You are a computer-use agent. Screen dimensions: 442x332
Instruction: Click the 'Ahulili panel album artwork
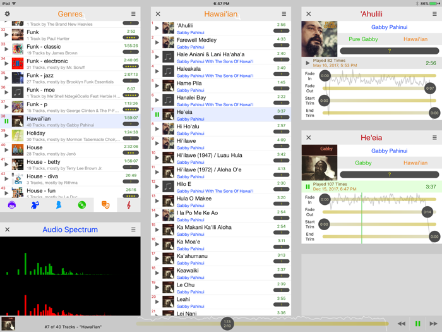[x=319, y=39]
